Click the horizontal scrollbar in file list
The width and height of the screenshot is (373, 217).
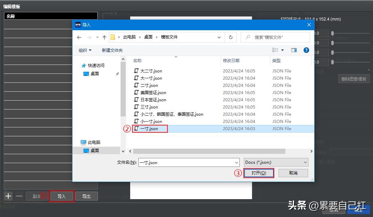(209, 151)
